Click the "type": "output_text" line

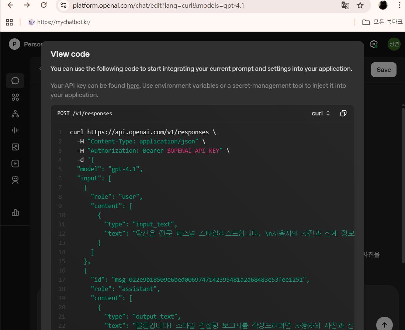click(x=143, y=317)
